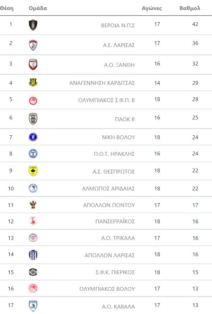Viewport: 212px width, 314px height.
Task: Click the ΠΑΟΚ Β black crest
Action: (x=33, y=119)
